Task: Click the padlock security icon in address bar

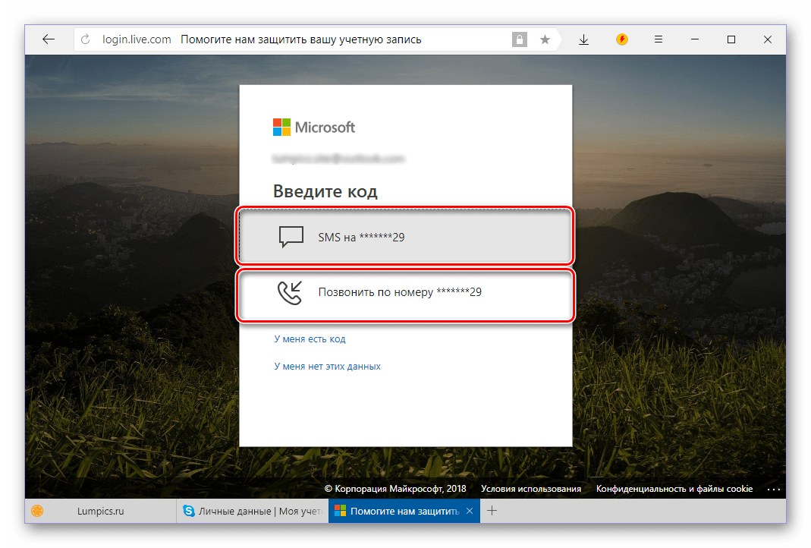Action: (519, 39)
